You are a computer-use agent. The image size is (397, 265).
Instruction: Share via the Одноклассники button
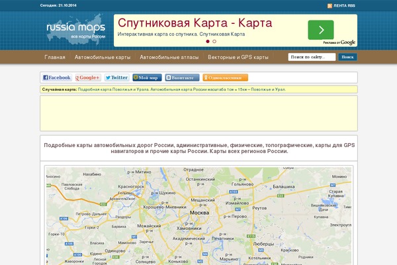click(226, 78)
